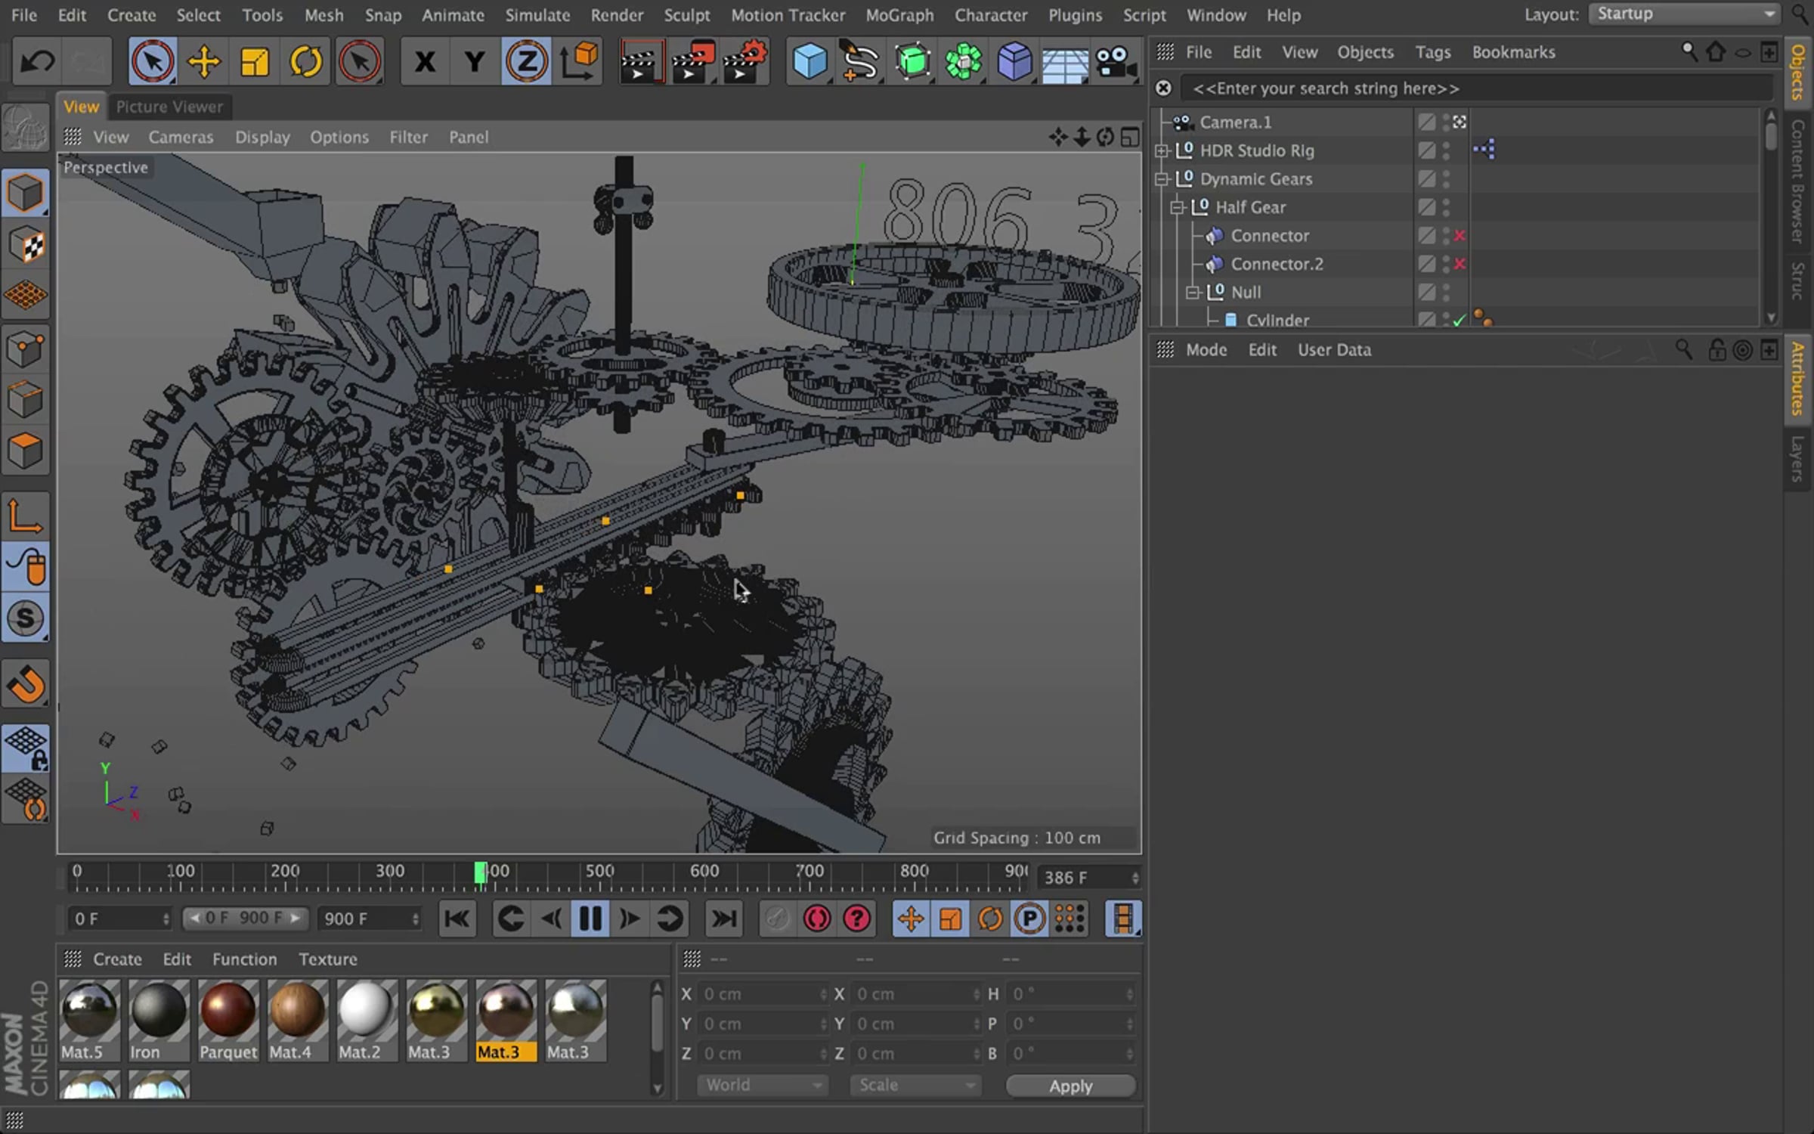Toggle the Z axis lock
Viewport: 1814px width, 1134px height.
(526, 60)
